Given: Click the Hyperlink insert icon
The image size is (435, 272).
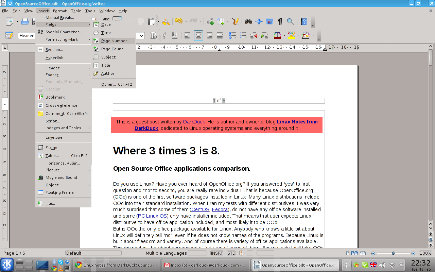Looking at the screenshot, I should pos(210,21).
